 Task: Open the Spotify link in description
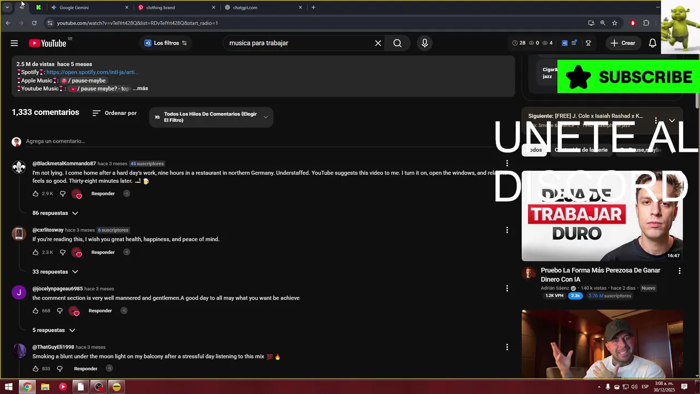(92, 72)
